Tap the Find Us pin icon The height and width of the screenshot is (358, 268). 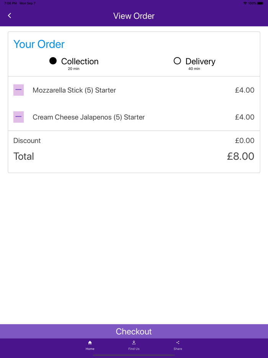pos(134,343)
